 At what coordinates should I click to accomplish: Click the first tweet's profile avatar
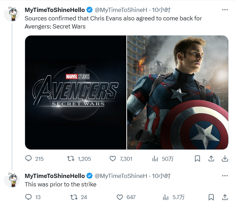coord(12,13)
